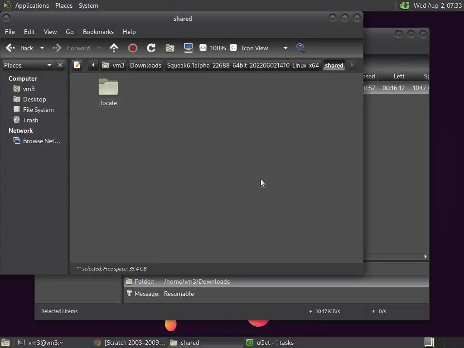Viewport: 464px width, 348px height.
Task: Navigate to Downloads in path bar
Action: [x=145, y=65]
